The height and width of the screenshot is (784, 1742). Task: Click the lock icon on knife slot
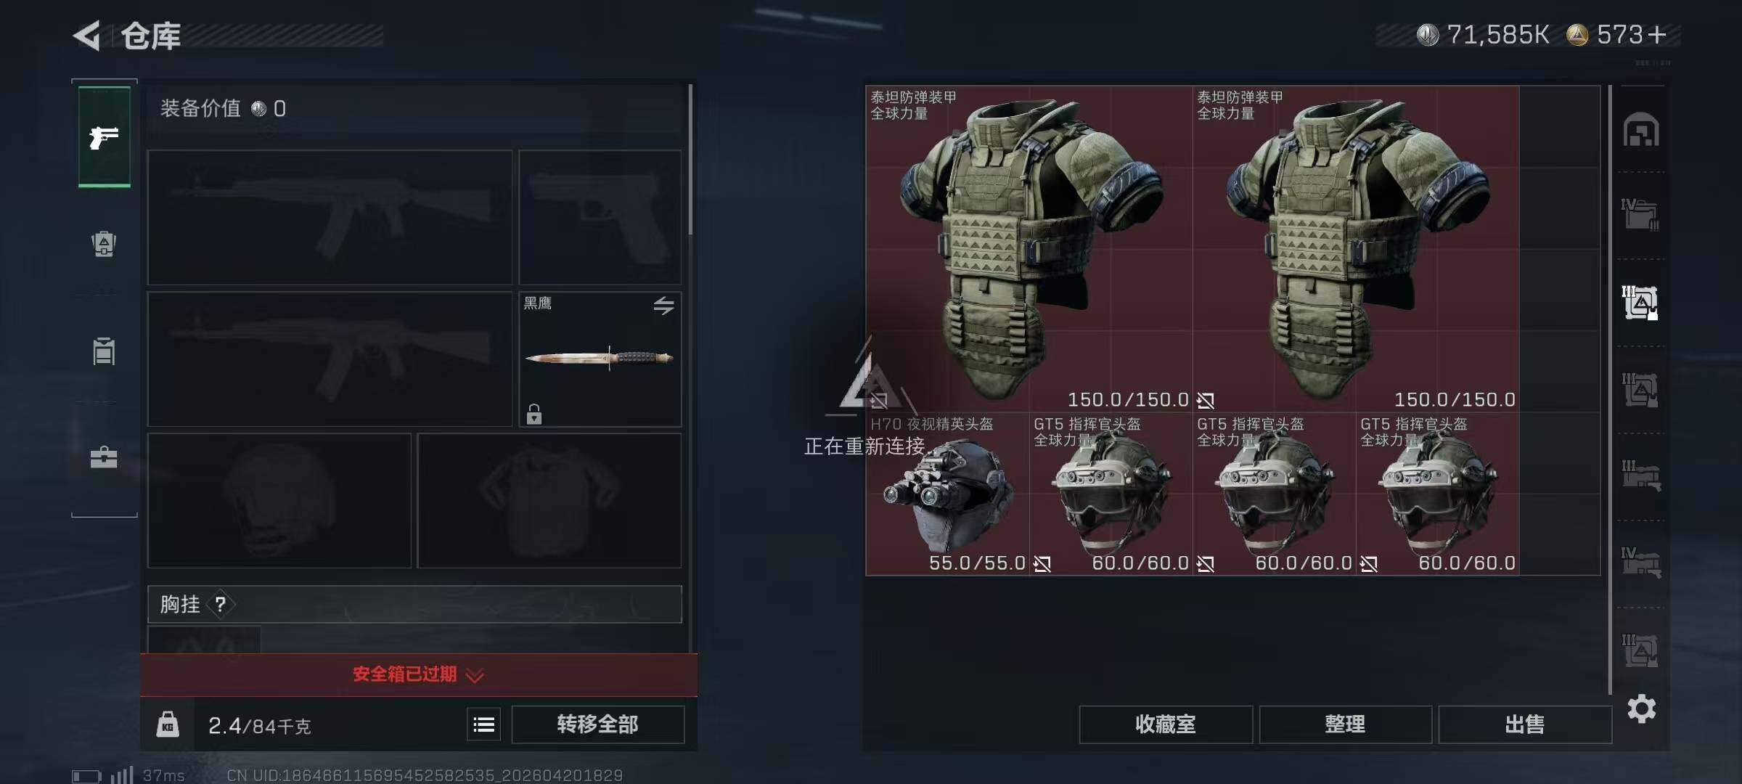(534, 415)
